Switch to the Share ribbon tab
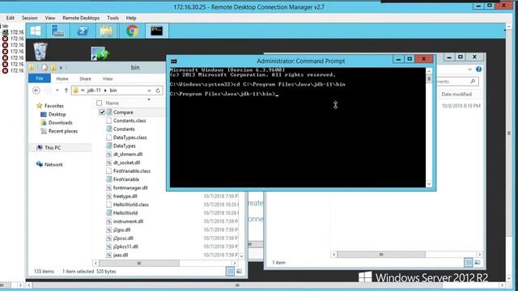 (85, 78)
